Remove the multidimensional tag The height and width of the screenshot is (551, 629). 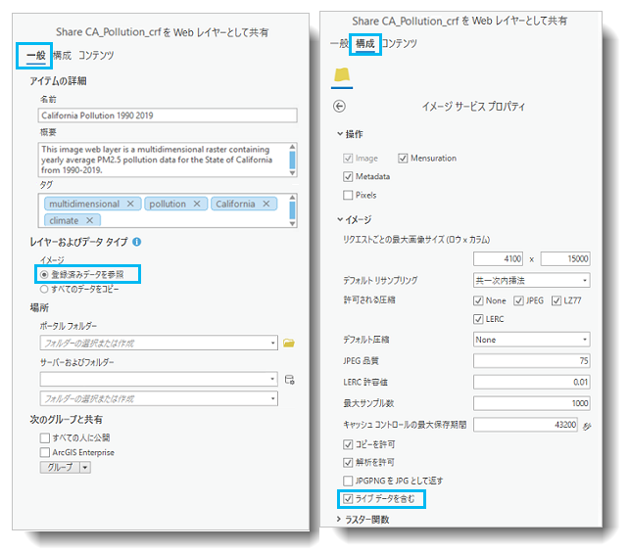click(130, 204)
